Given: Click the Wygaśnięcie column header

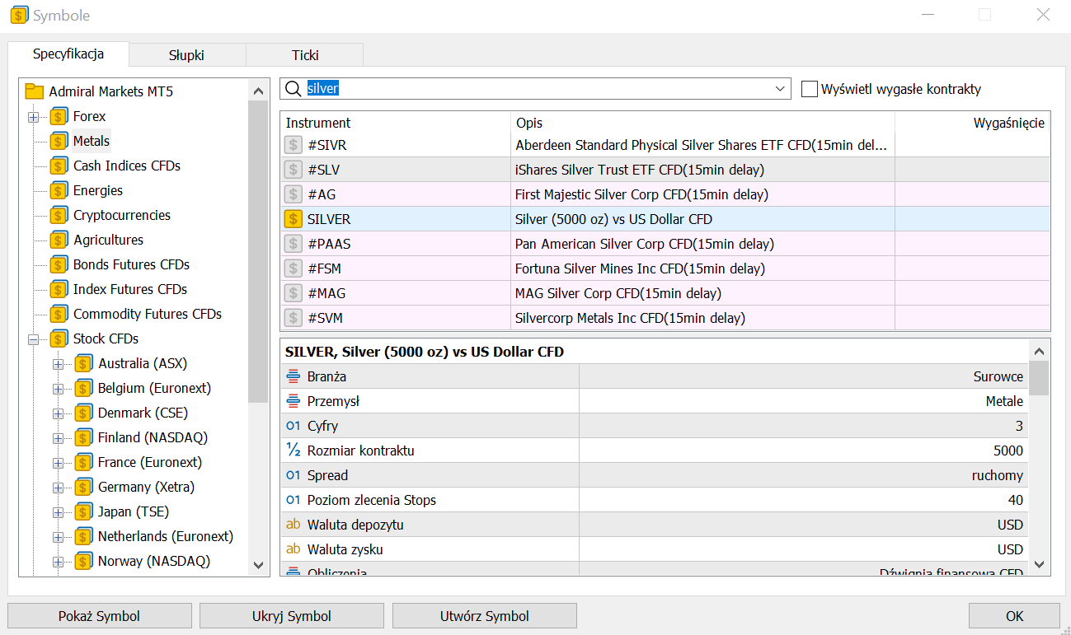Looking at the screenshot, I should 972,123.
